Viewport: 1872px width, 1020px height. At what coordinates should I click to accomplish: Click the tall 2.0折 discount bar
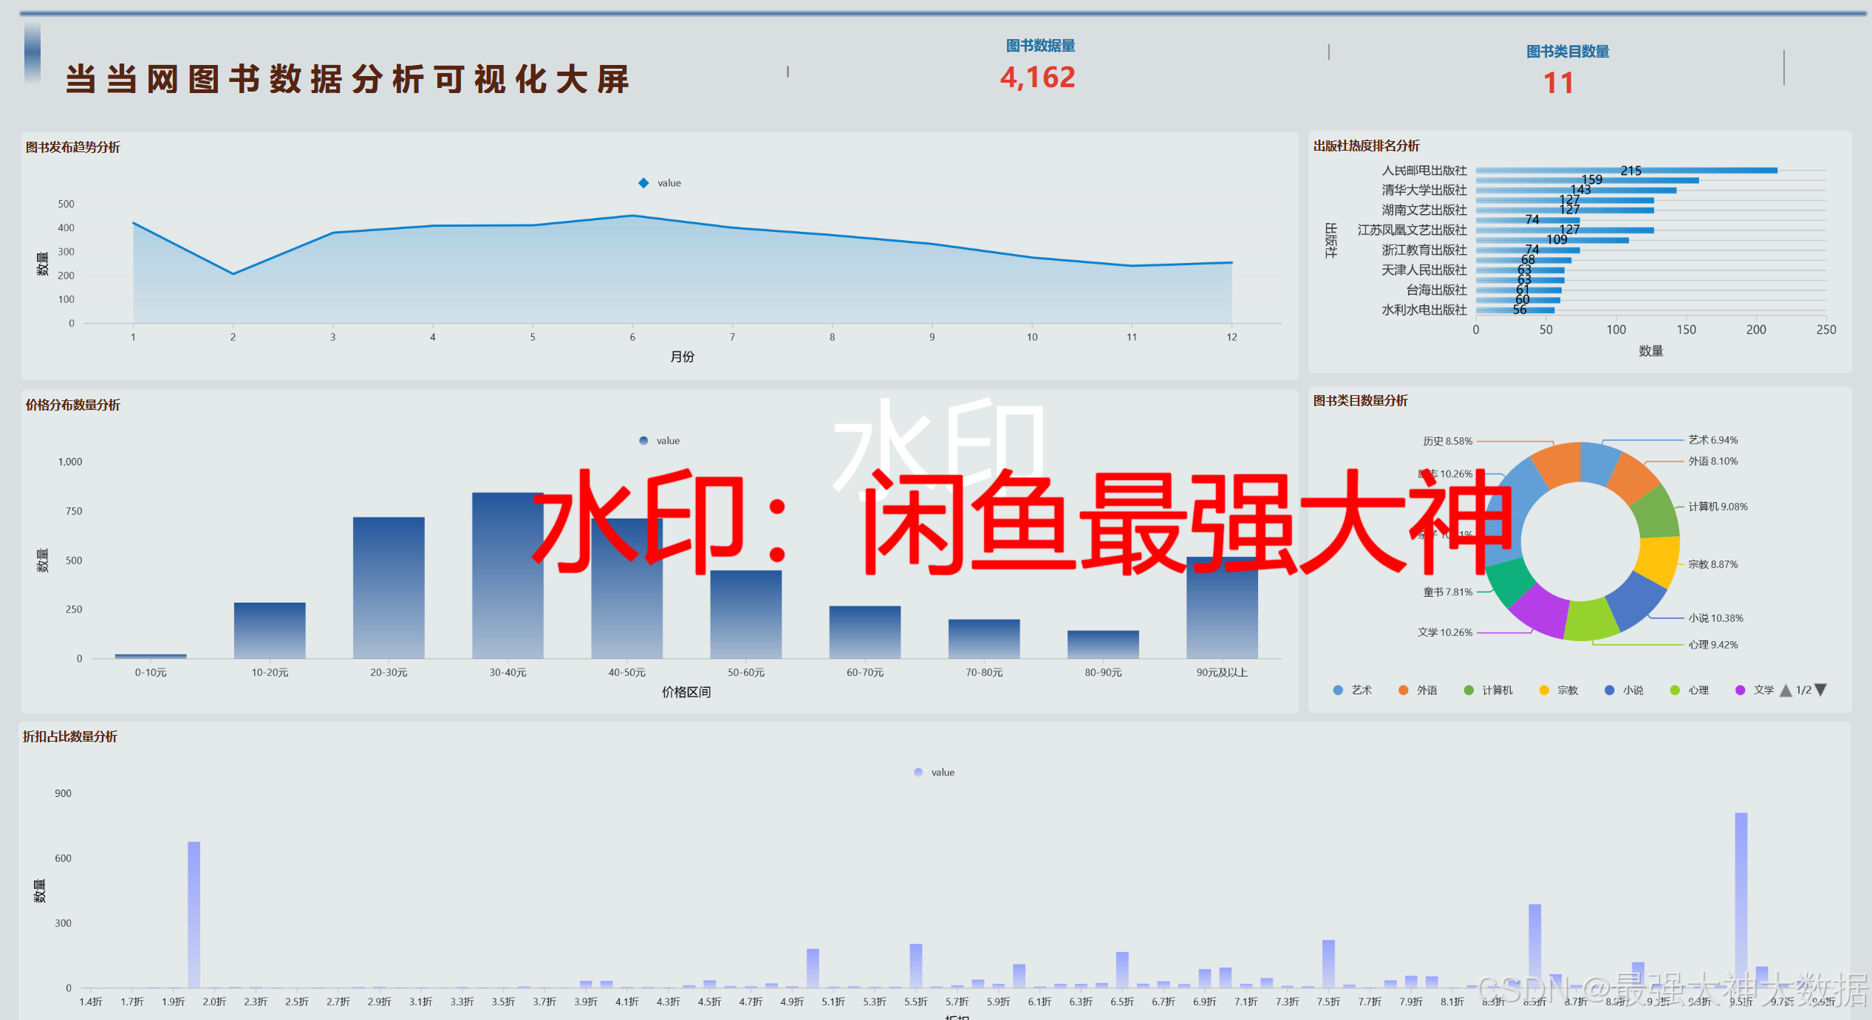point(194,914)
